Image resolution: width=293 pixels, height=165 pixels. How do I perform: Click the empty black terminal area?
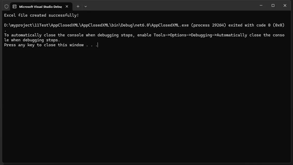point(145,104)
